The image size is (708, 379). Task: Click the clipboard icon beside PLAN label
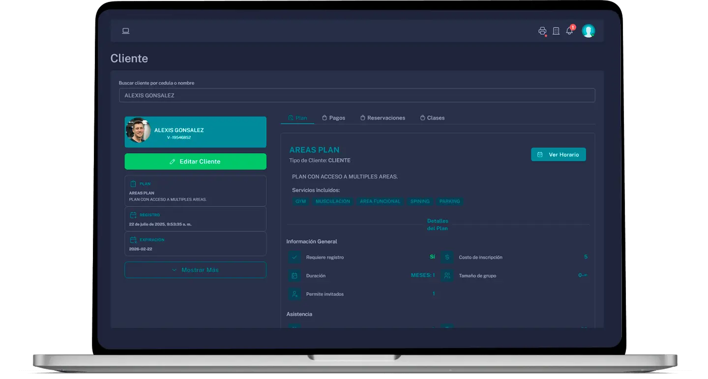pyautogui.click(x=133, y=184)
